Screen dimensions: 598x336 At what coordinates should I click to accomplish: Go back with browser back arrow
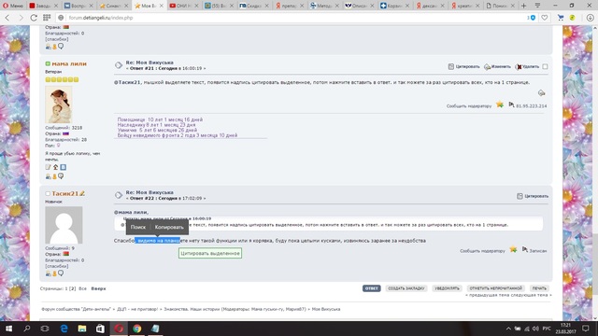7,18
